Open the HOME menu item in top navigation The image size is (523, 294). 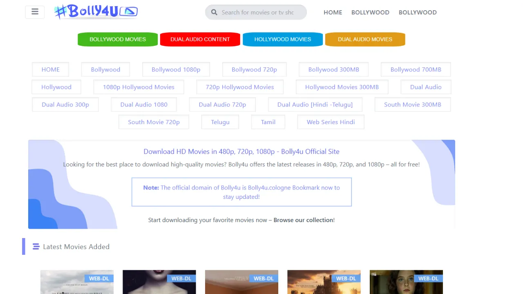333,12
